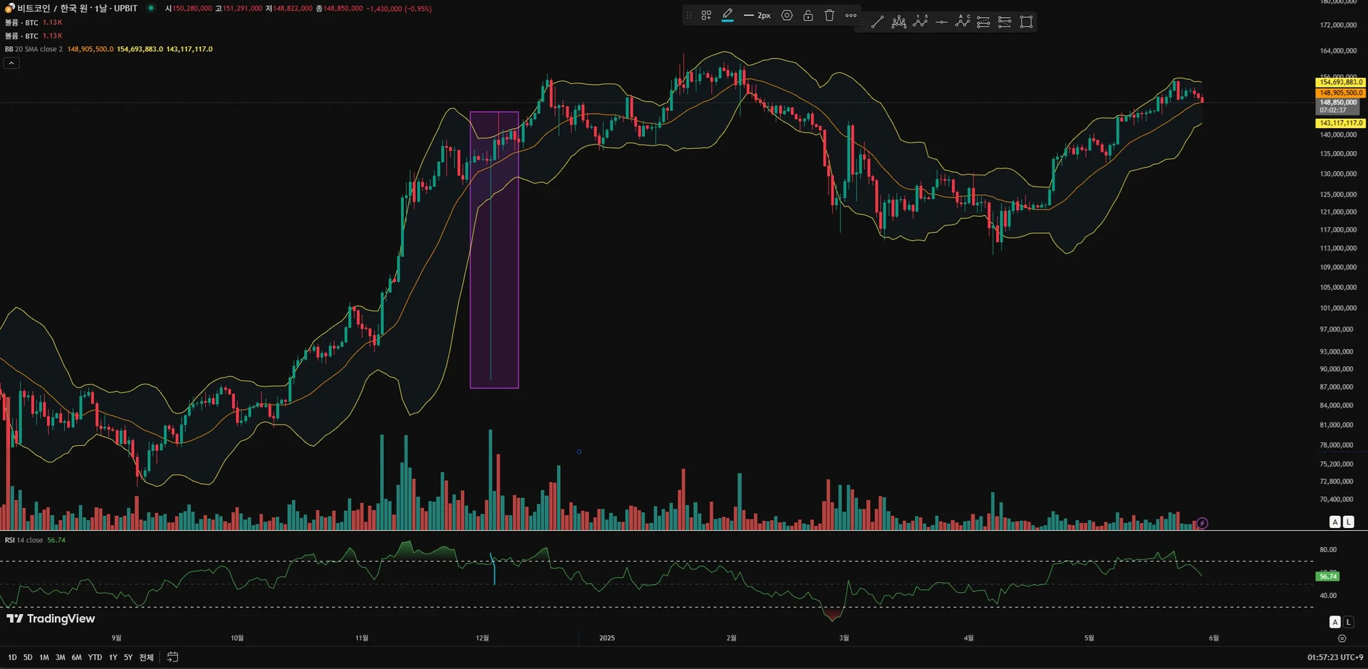Viewport: 1368px width, 669px height.
Task: Open the three-dots more options menu
Action: [851, 15]
